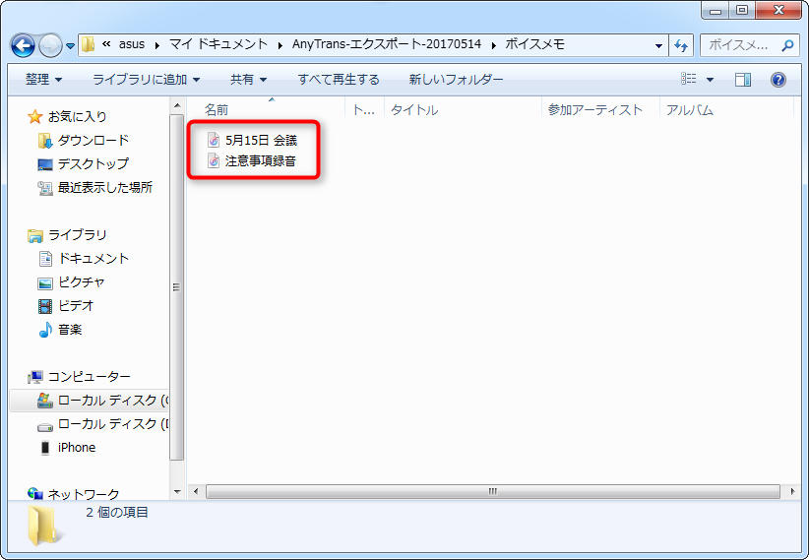The image size is (809, 560).
Task: Open the ドキュメント library
Action: tap(93, 258)
